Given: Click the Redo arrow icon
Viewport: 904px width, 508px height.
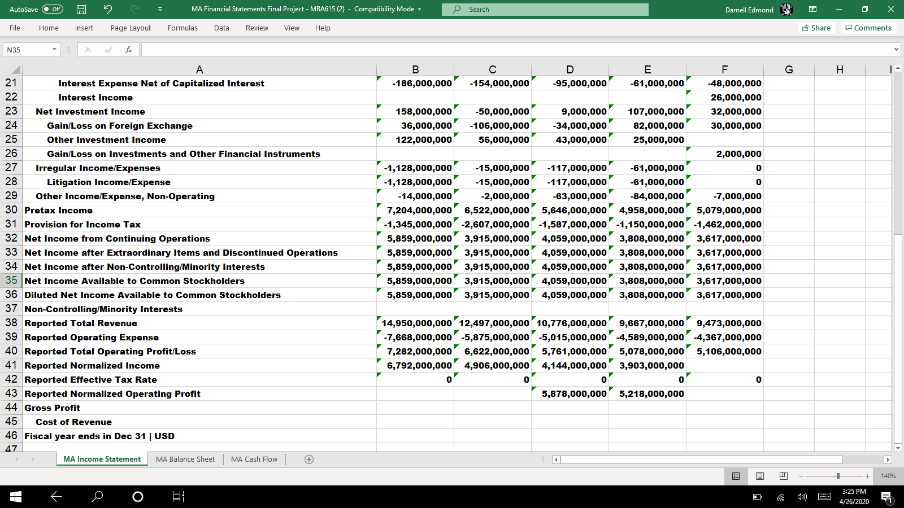Looking at the screenshot, I should pos(134,9).
